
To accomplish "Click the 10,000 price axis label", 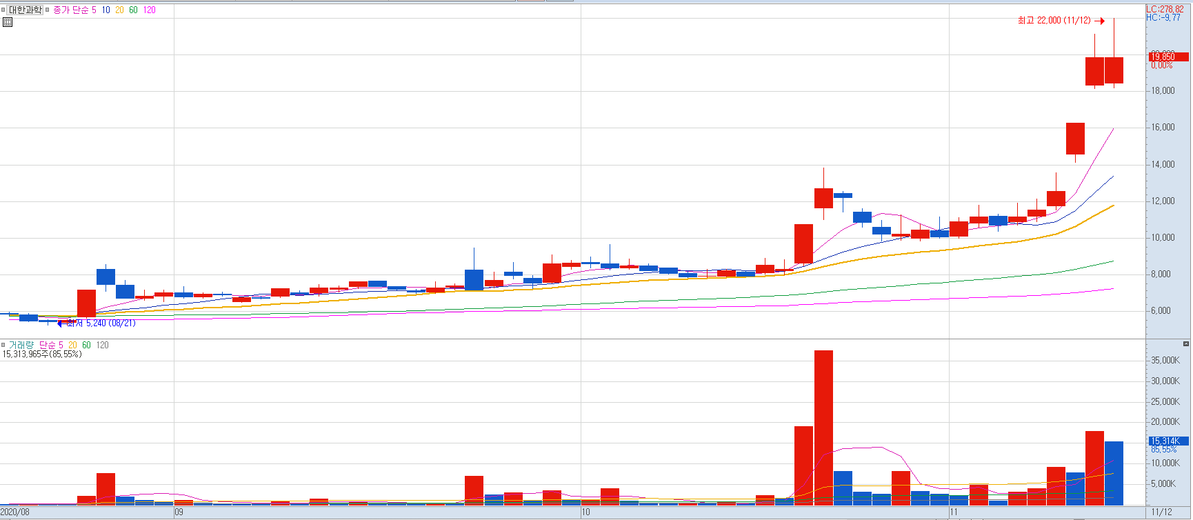I will (1163, 237).
